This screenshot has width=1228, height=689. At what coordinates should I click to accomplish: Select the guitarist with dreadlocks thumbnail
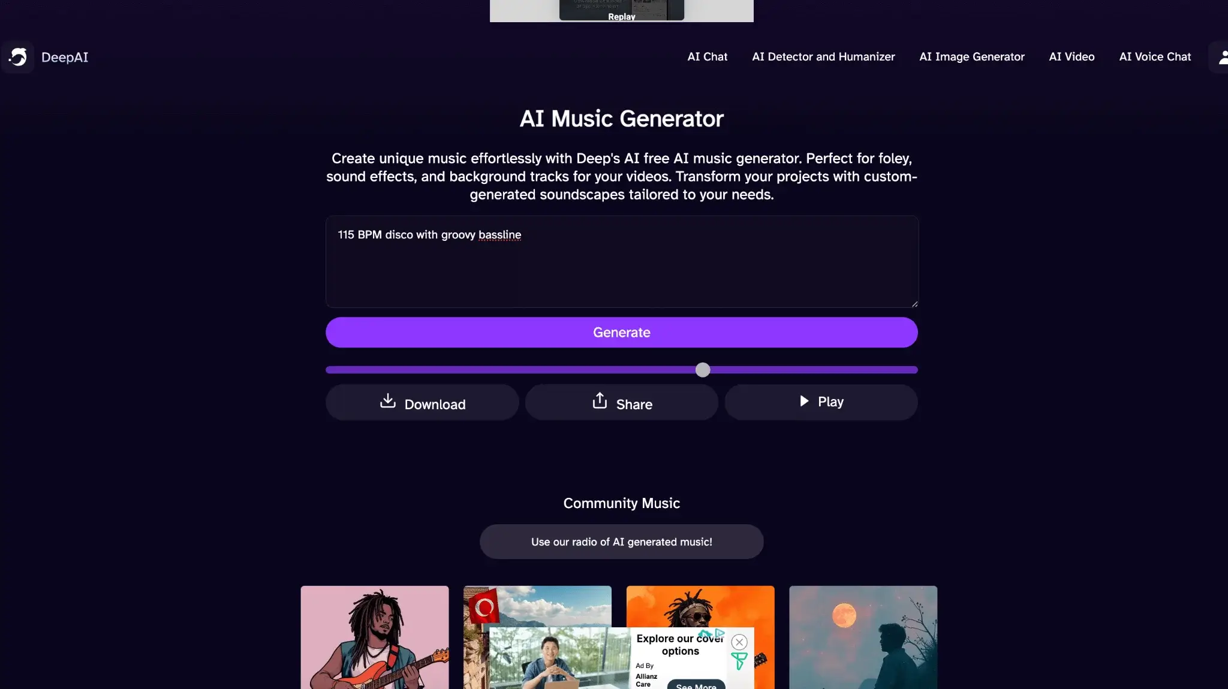coord(375,637)
